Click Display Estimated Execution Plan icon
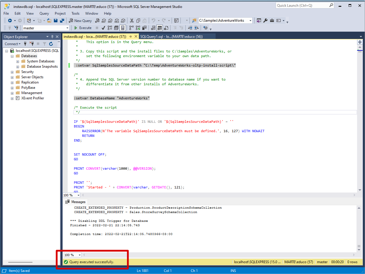 click(110, 28)
